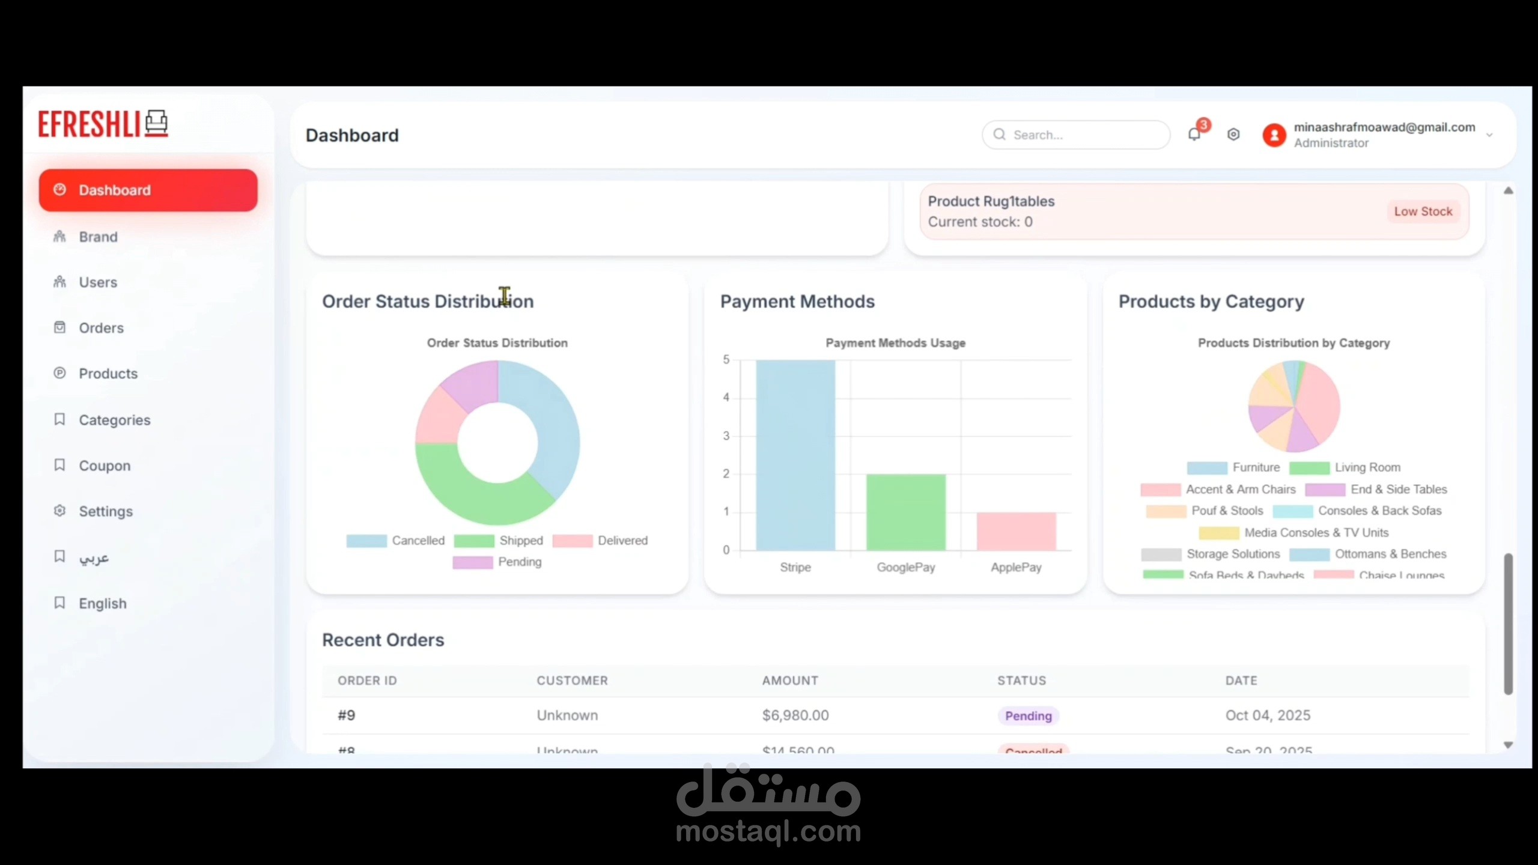The height and width of the screenshot is (865, 1538).
Task: Open the notifications bell icon
Action: point(1194,135)
